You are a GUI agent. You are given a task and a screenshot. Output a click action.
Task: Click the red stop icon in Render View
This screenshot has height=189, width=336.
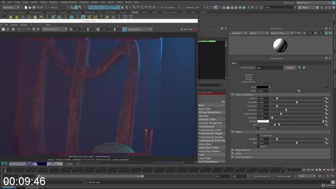coord(195,29)
